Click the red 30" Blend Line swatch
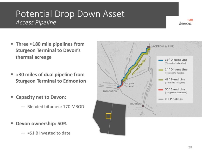The width and height of the screenshot is (202, 156). pos(161,90)
